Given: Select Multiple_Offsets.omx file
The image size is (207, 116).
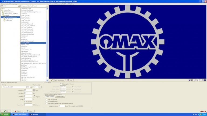Looking at the screenshot, I should 26,53.
